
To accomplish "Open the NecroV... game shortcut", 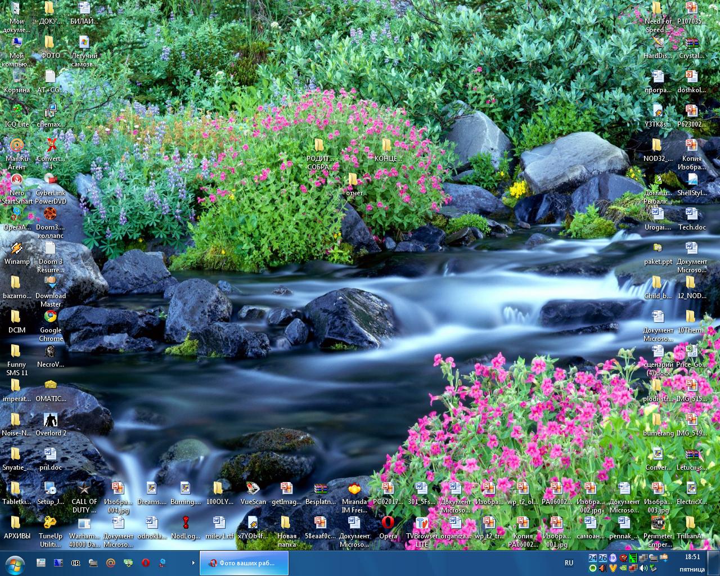I will [x=51, y=356].
